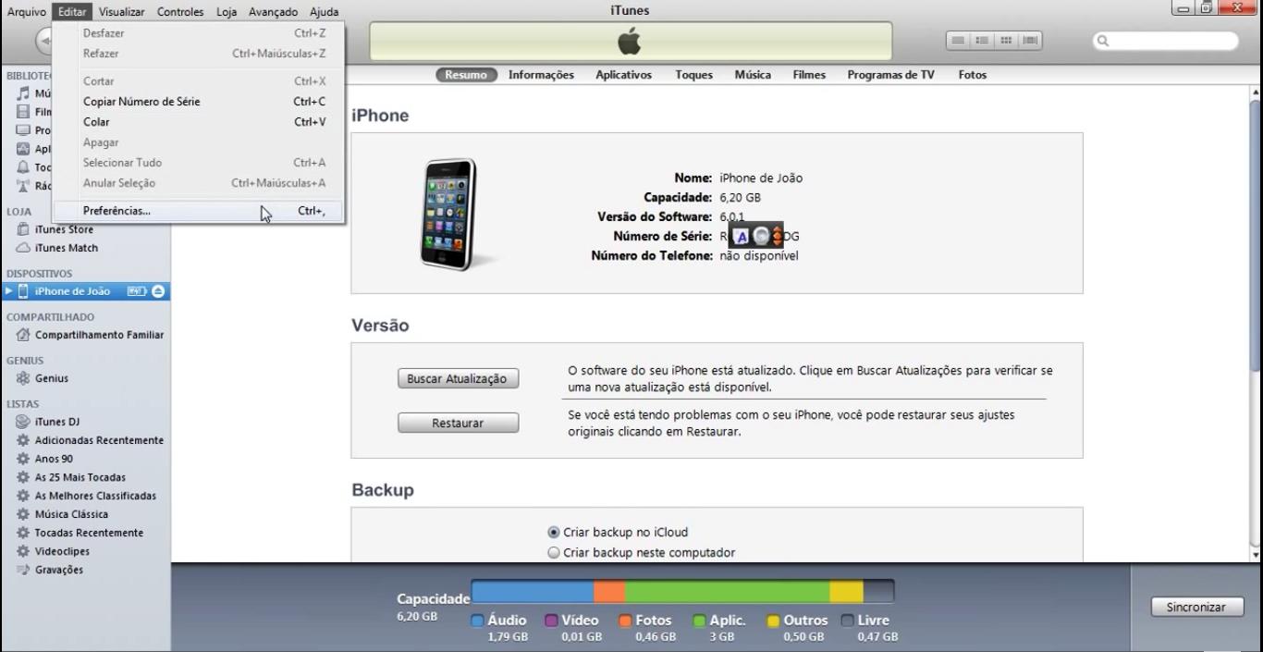1263x652 pixels.
Task: Open iTunes Store in the sidebar
Action: 64,229
